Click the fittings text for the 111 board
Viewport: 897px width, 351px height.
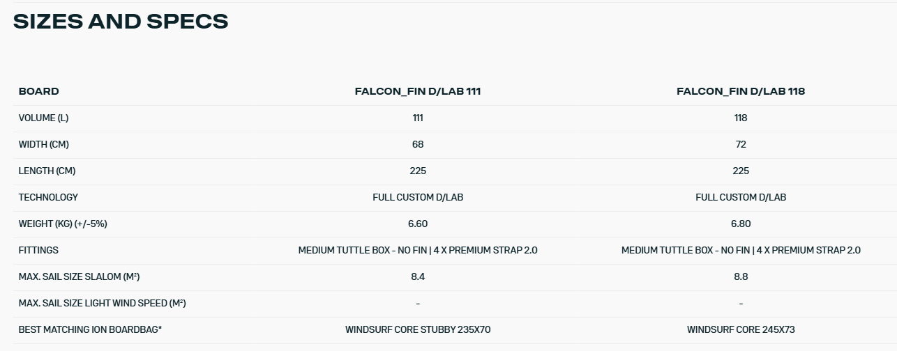tap(418, 250)
